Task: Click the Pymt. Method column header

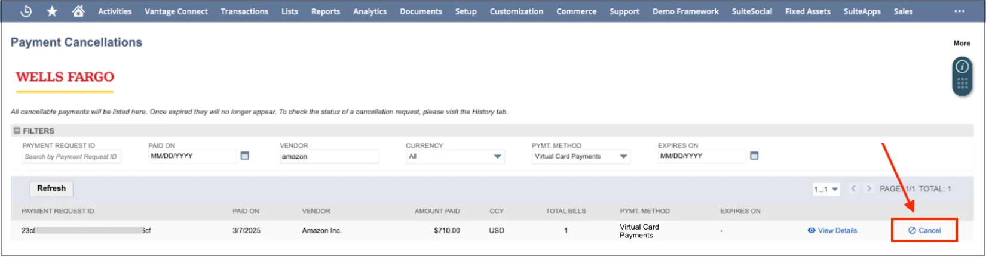Action: [645, 211]
